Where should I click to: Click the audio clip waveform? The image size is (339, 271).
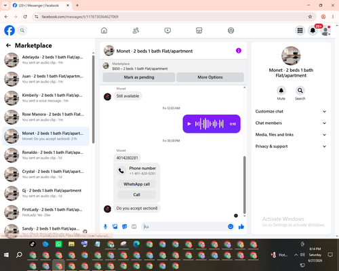(x=210, y=124)
